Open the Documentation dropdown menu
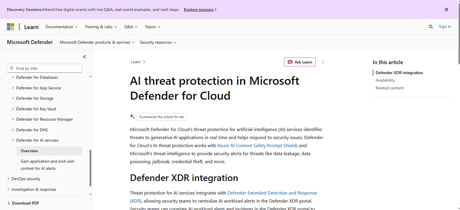Viewport: 460px width, 210px height. [x=61, y=26]
